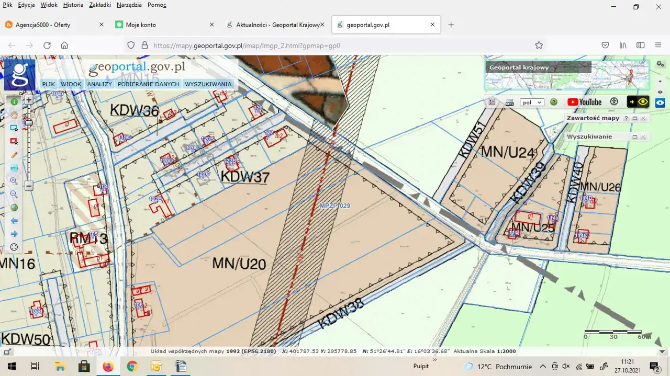Viewport: 670px width, 376px height.
Task: Go to previous map view arrow
Action: (x=14, y=221)
